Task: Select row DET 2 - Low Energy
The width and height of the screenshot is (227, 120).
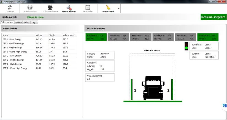Action: 39,56
